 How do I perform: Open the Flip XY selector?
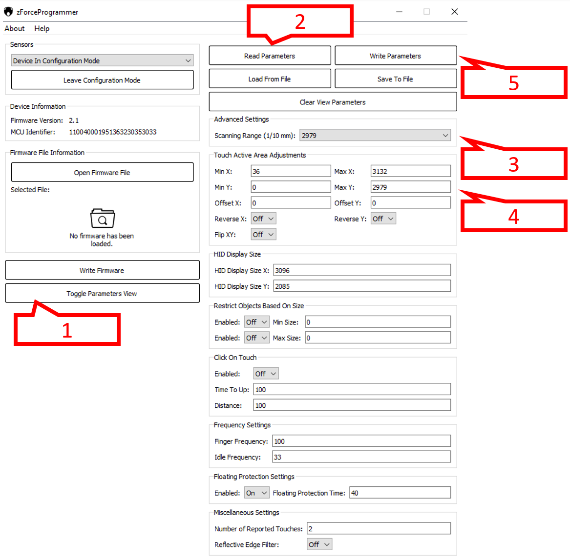[263, 235]
